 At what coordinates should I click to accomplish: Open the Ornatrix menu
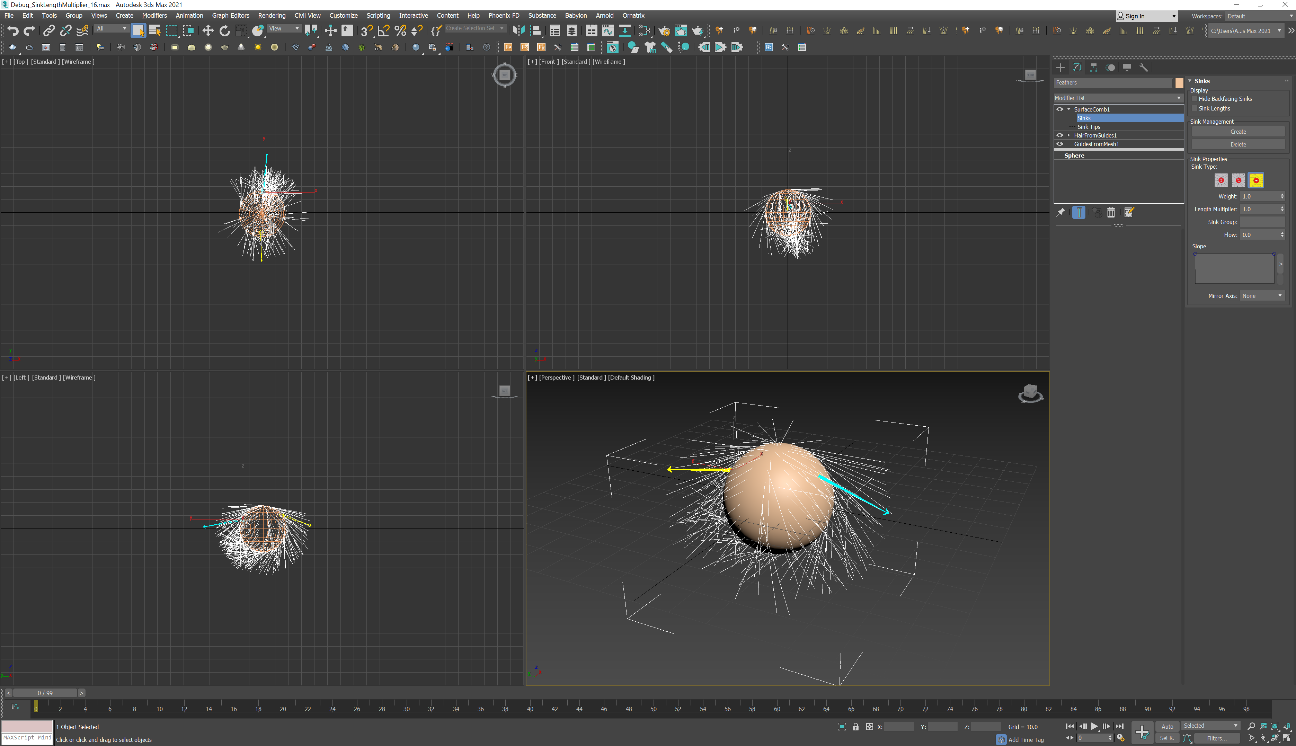(633, 15)
